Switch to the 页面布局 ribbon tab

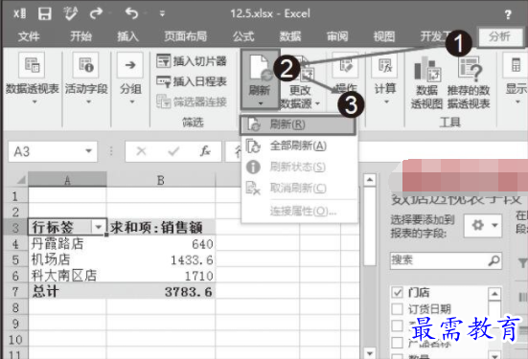tap(186, 36)
